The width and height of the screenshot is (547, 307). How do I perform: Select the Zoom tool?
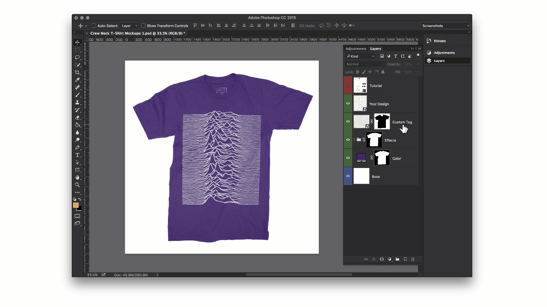tap(77, 185)
